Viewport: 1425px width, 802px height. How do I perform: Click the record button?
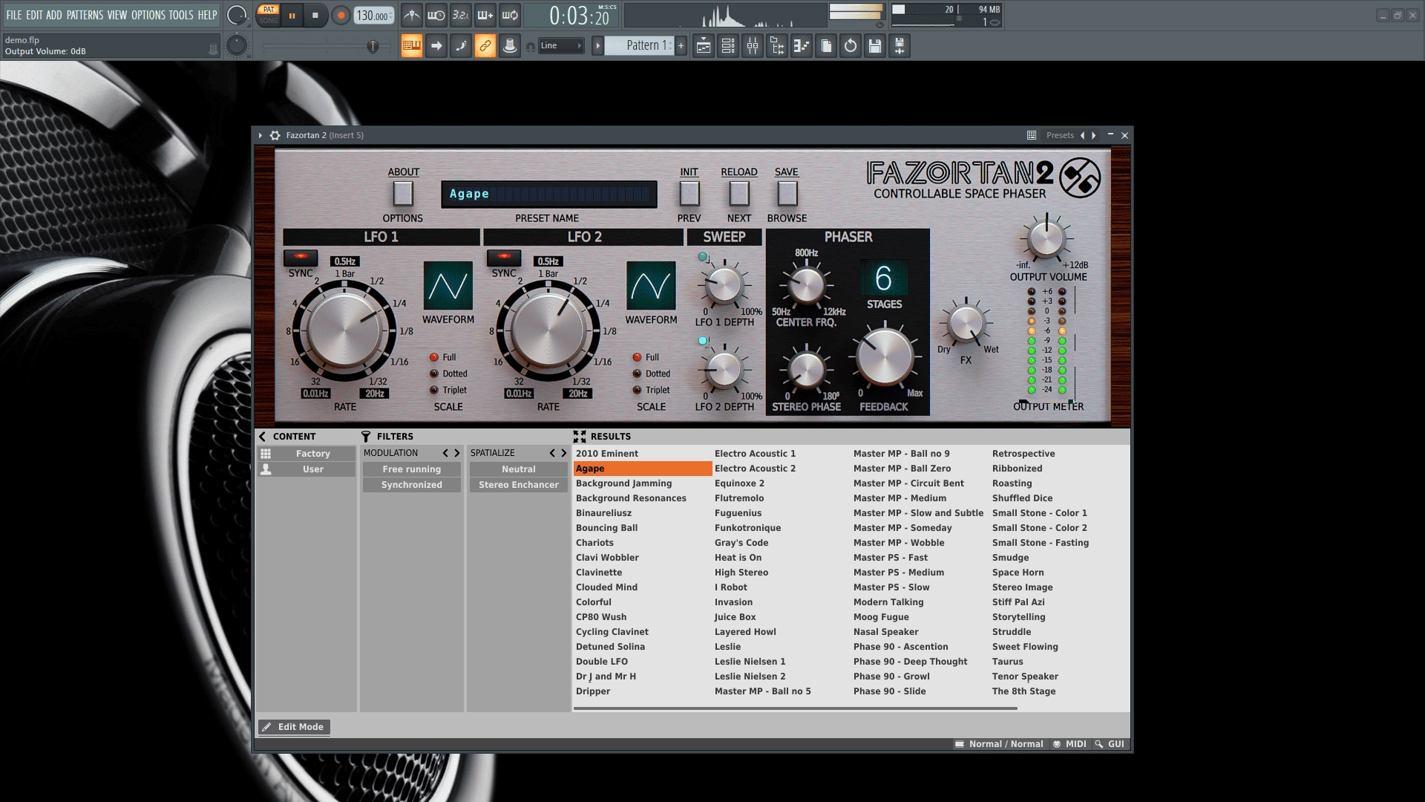pos(341,15)
